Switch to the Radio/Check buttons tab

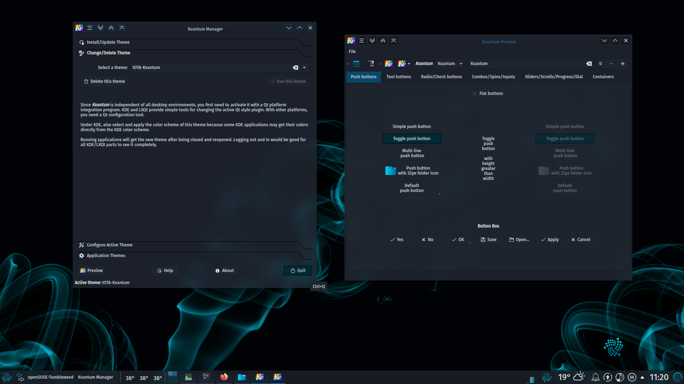[x=441, y=77]
